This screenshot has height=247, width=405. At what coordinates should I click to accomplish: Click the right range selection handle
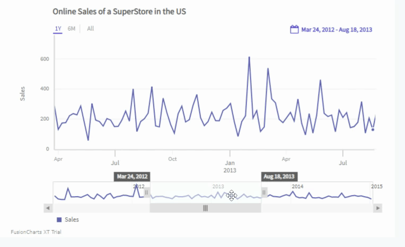click(264, 192)
